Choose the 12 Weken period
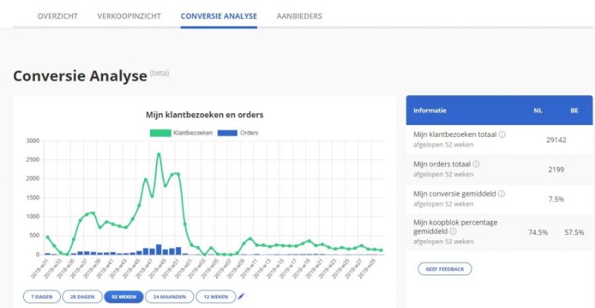The width and height of the screenshot is (595, 308). (x=215, y=297)
